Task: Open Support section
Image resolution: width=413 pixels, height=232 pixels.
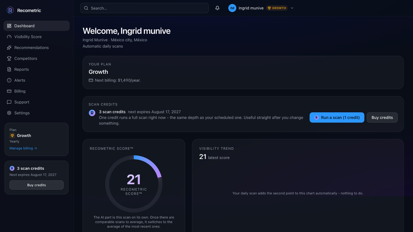Action: 36,102
